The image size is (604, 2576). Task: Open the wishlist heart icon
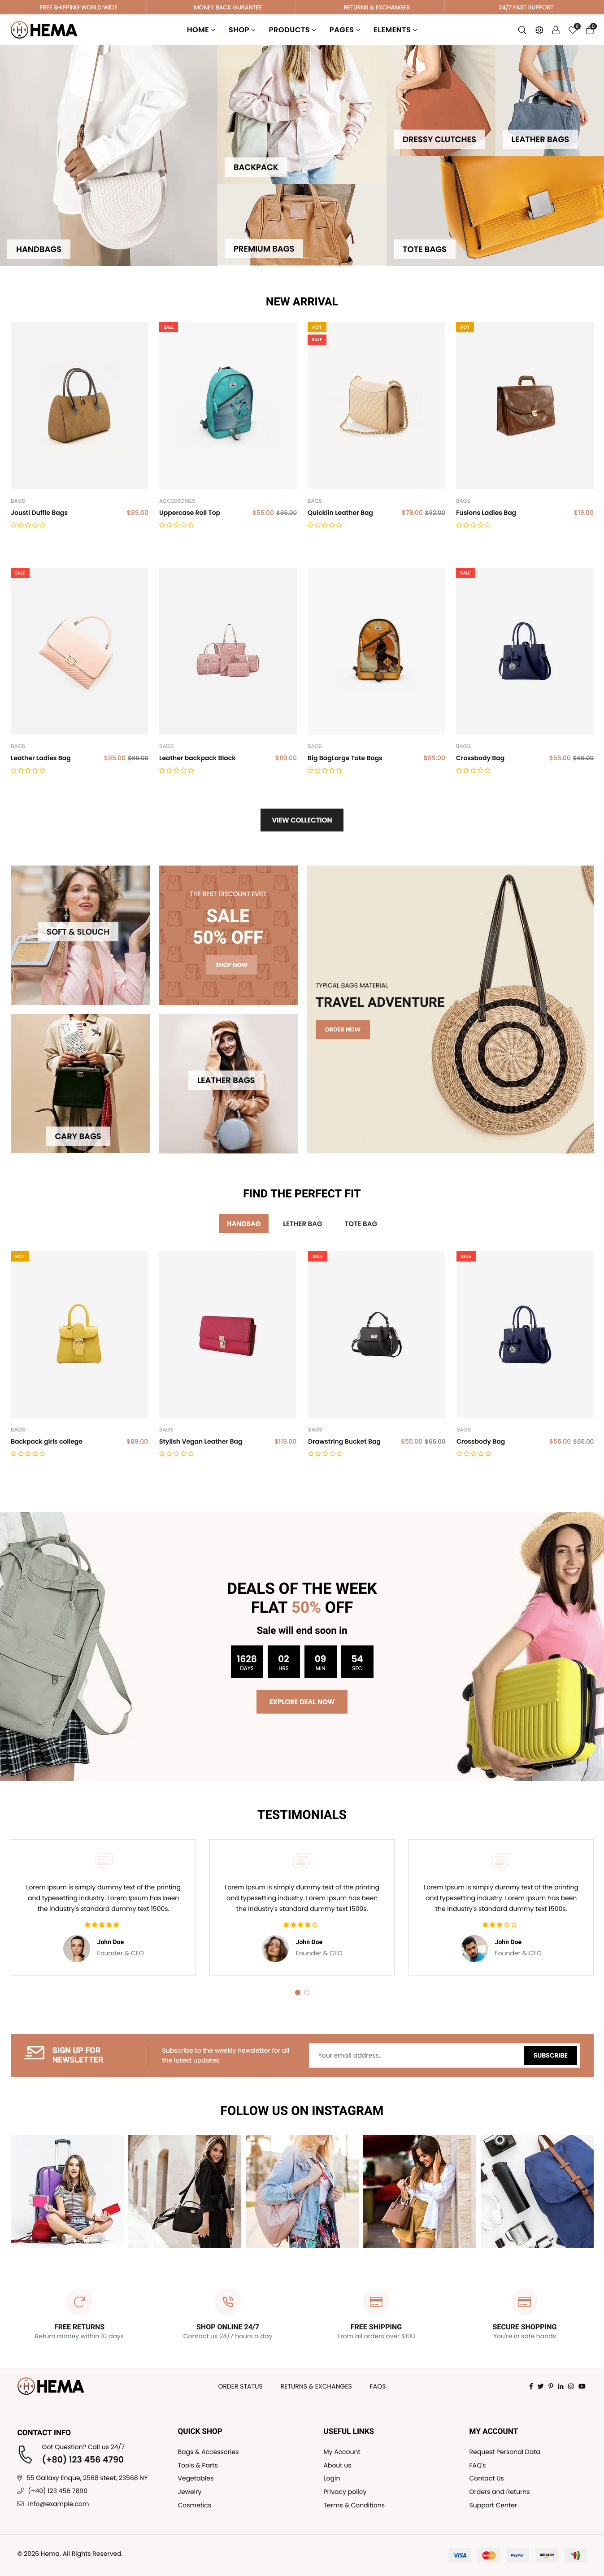[x=573, y=30]
